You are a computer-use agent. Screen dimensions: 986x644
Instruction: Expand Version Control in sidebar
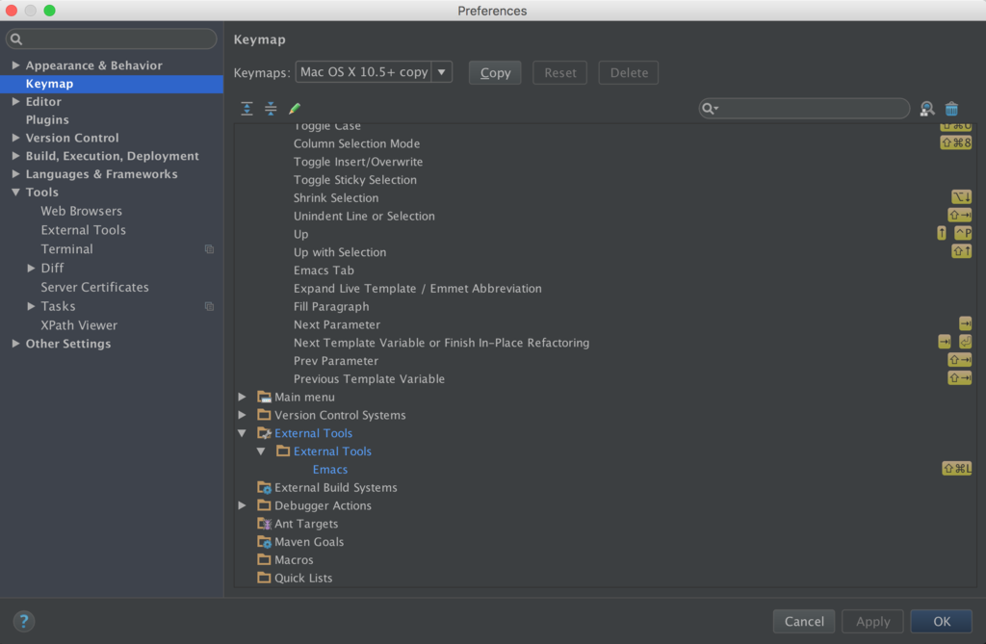tap(15, 138)
